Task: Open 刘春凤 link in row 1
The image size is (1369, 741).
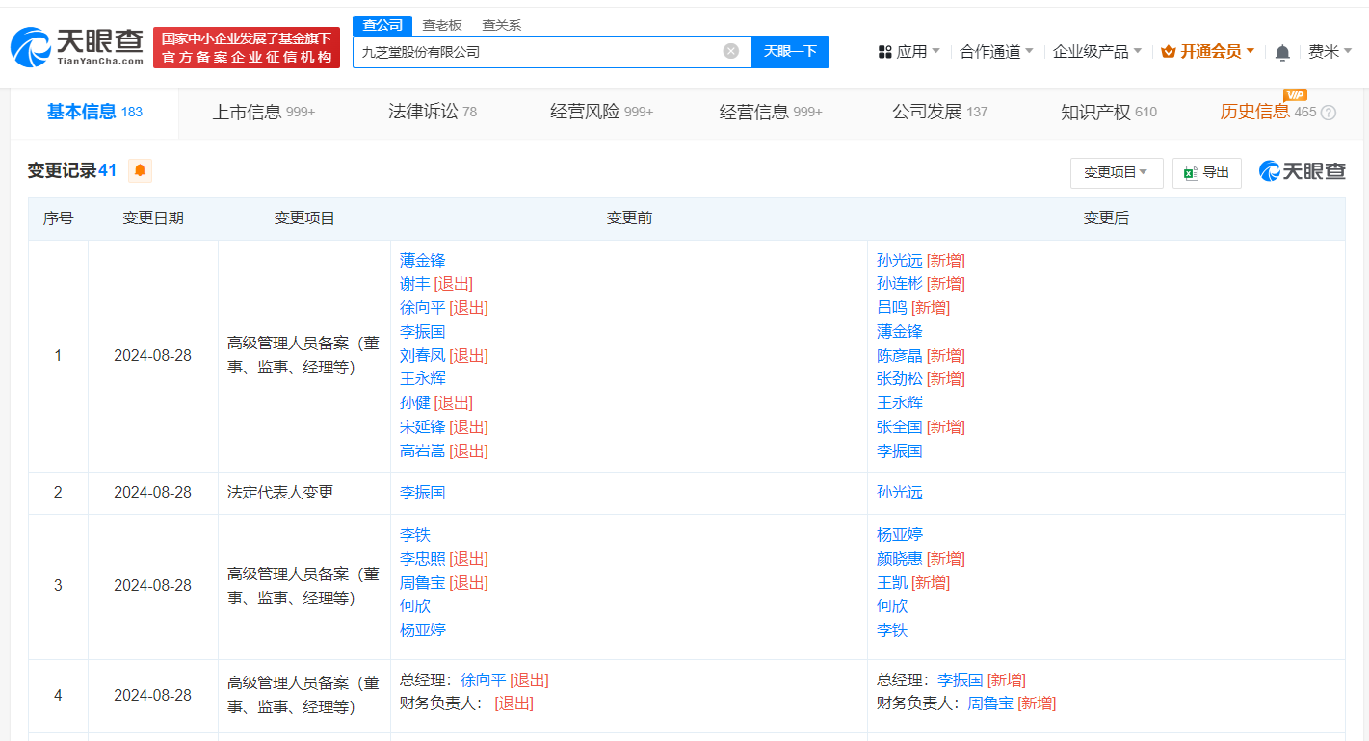Action: tap(423, 355)
